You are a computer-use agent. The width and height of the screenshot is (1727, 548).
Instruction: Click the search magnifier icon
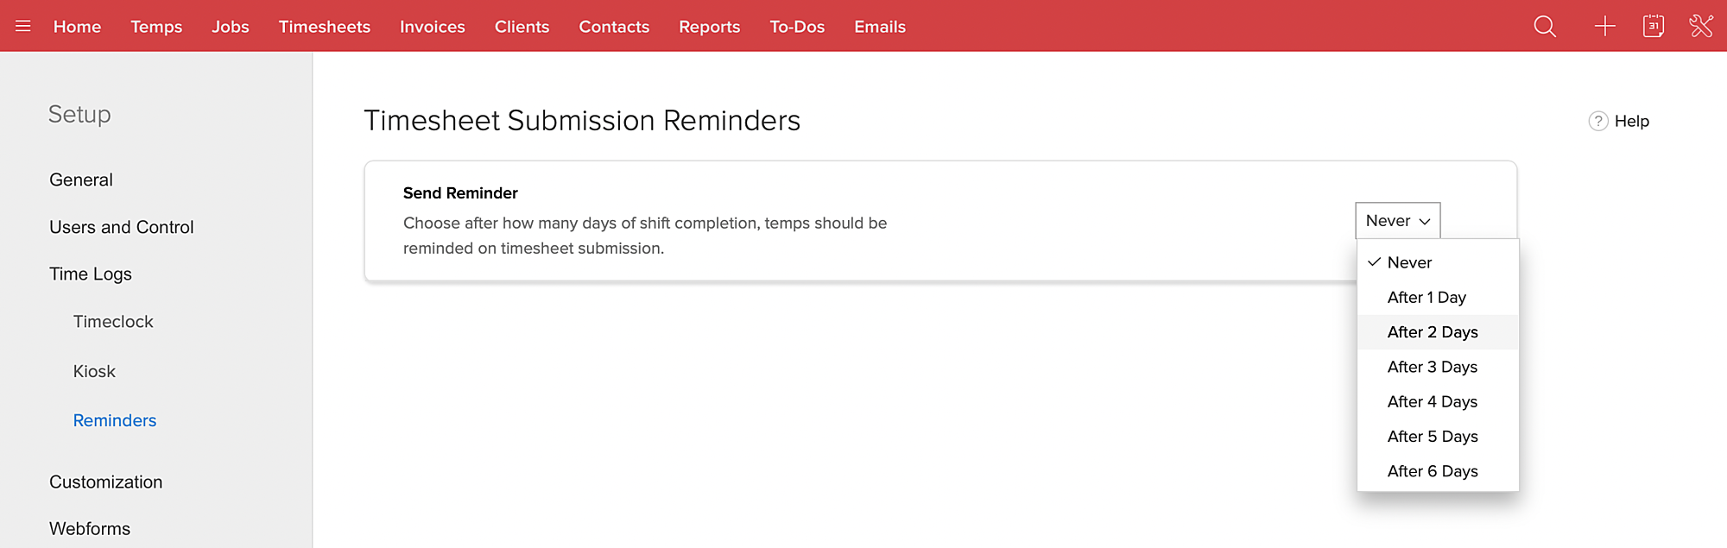pyautogui.click(x=1545, y=27)
